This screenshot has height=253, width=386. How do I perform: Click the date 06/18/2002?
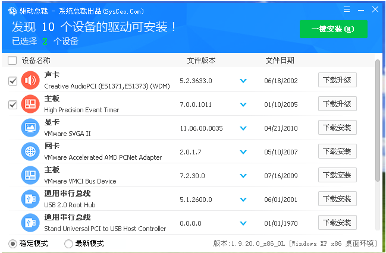click(x=281, y=81)
